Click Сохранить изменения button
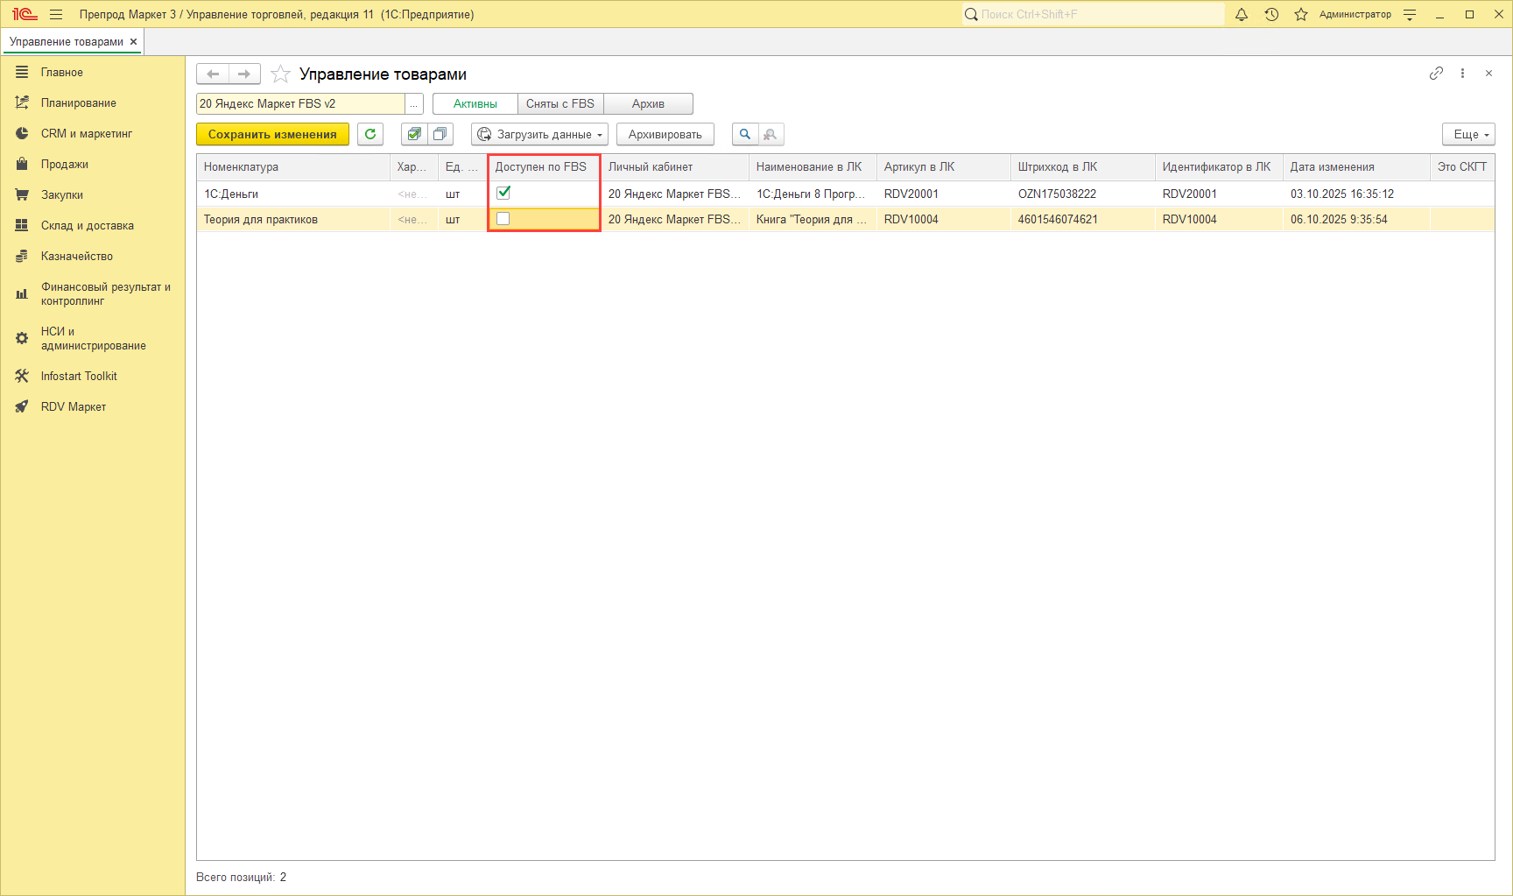1513x896 pixels. pos(272,134)
